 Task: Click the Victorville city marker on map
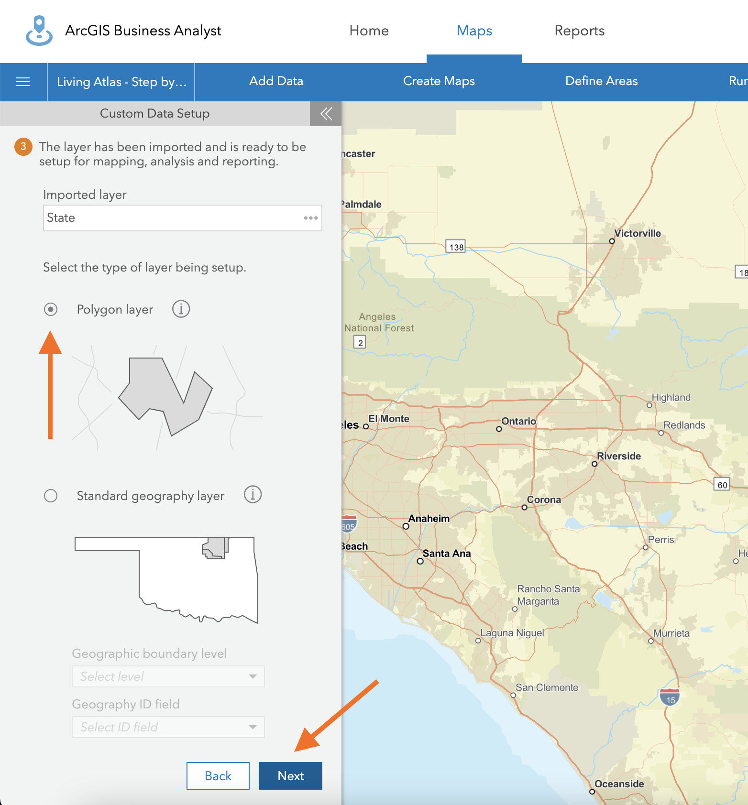[x=612, y=241]
